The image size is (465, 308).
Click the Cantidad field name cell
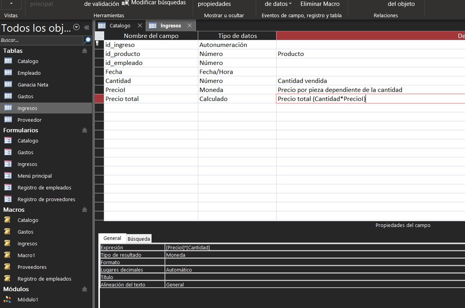point(151,81)
